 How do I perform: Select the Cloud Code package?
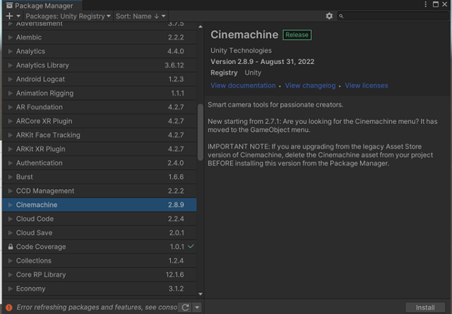[100, 219]
